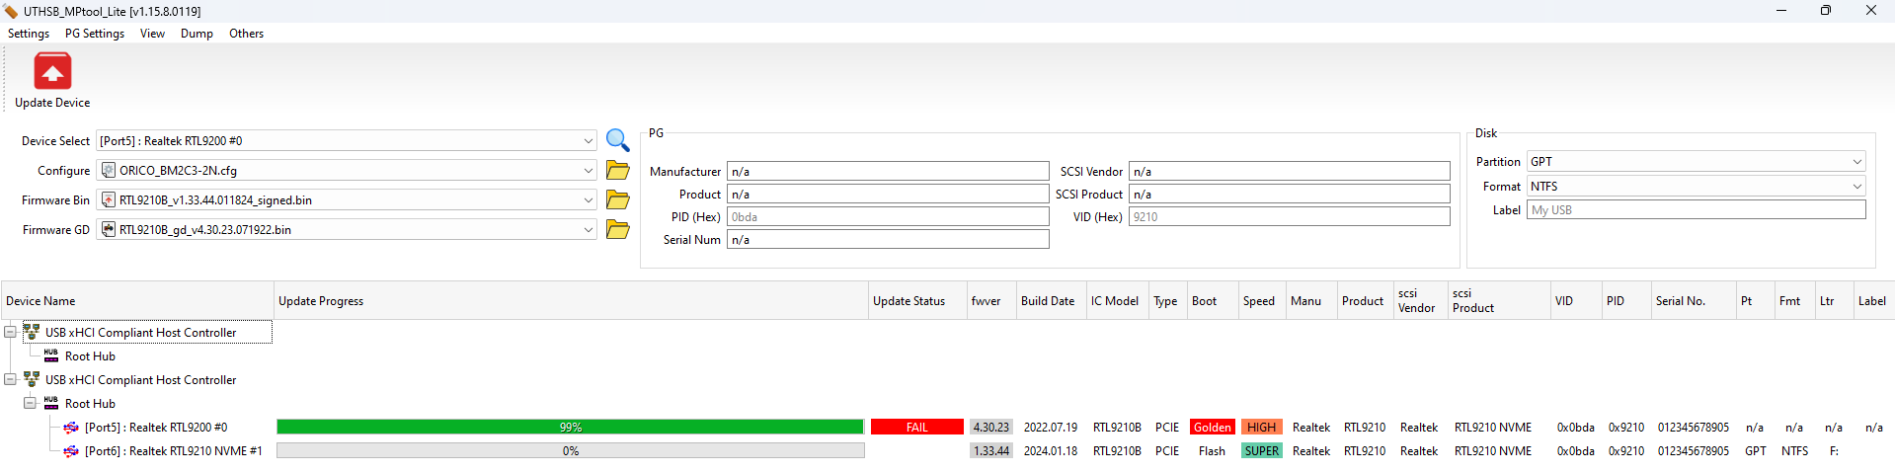1895x473 pixels.
Task: Open folder icon next to Firmware Bin
Action: (617, 199)
